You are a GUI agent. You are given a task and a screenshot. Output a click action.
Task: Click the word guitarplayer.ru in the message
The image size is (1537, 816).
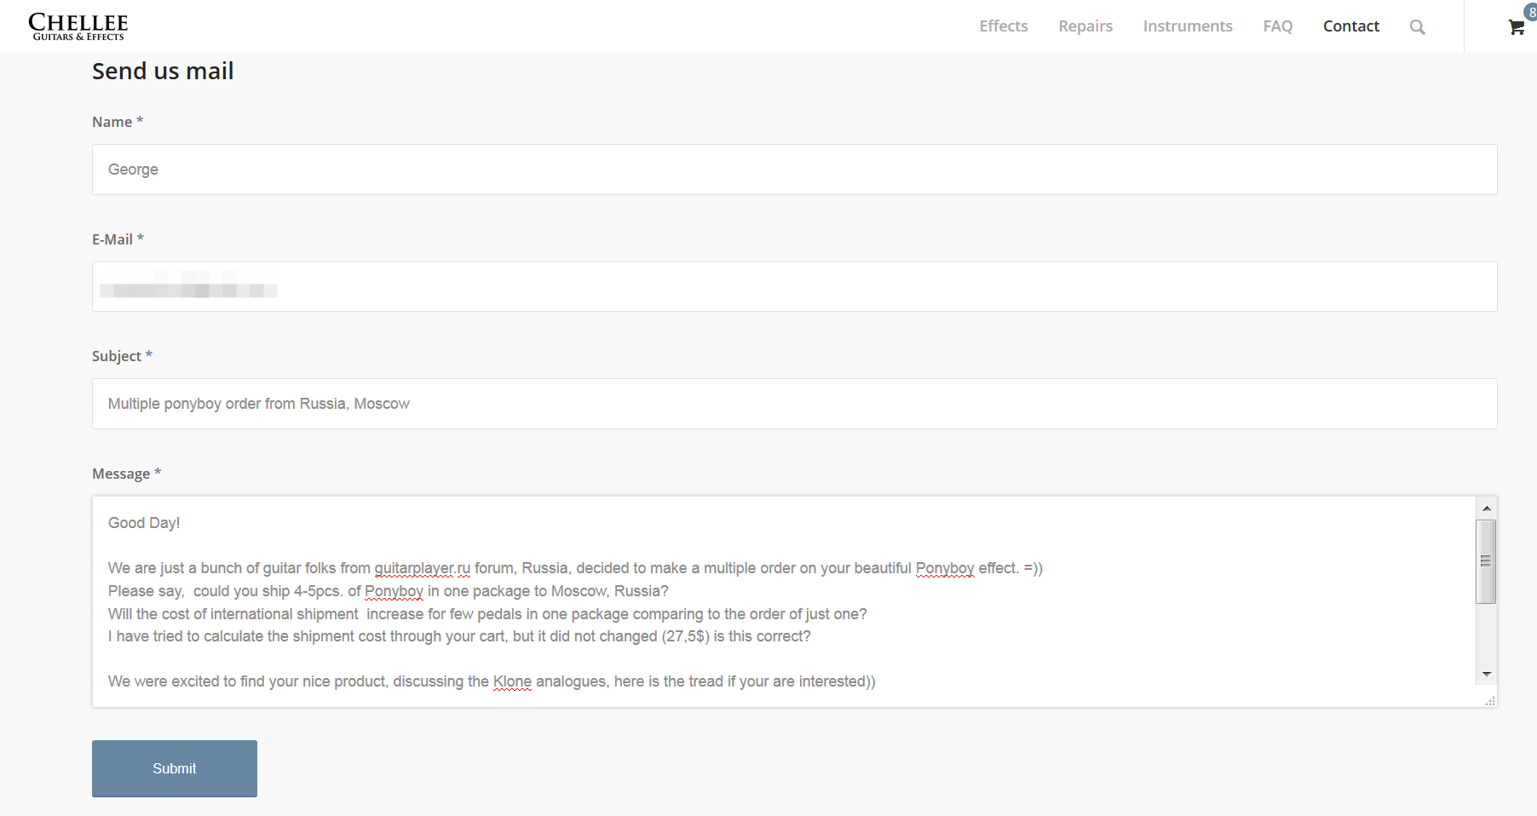(x=423, y=568)
